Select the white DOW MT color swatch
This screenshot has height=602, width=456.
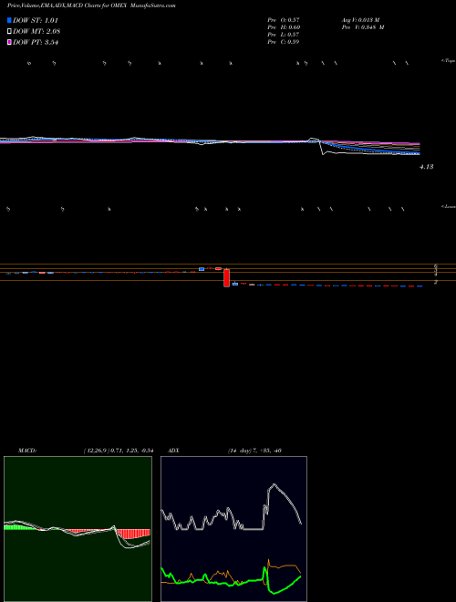[x=9, y=32]
